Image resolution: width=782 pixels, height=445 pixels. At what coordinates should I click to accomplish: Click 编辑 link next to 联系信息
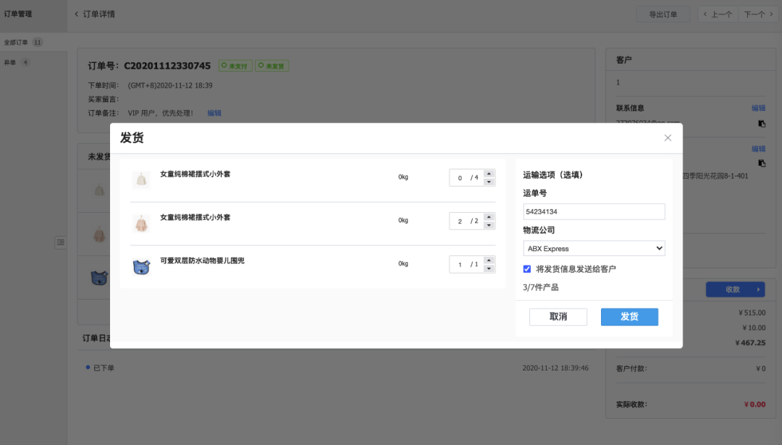point(758,108)
